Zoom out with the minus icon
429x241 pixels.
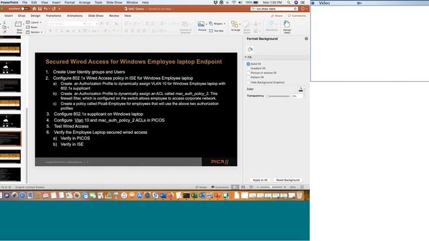257,187
